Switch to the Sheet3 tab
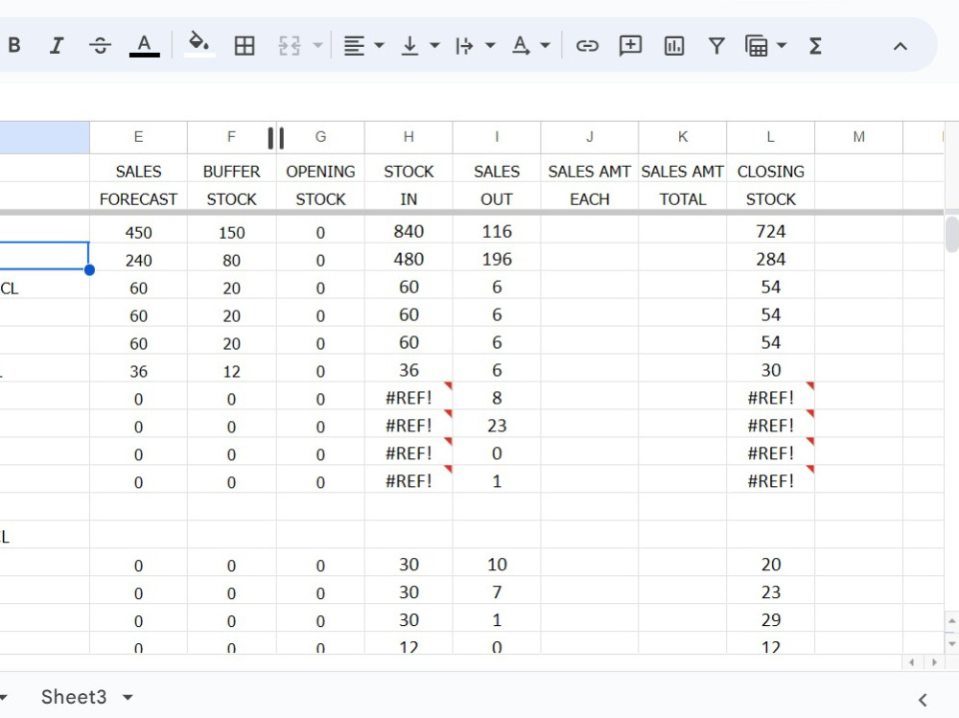The image size is (959, 718). click(74, 697)
